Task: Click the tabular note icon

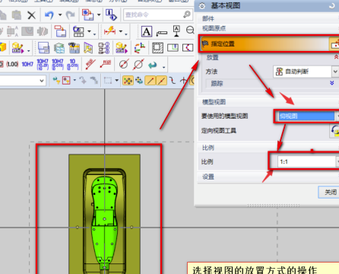Action: point(74,48)
